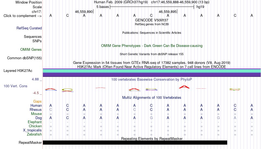This screenshot has height=149, width=261.
Task: Click the black RepeatMasker element bar
Action: [x=135, y=142]
